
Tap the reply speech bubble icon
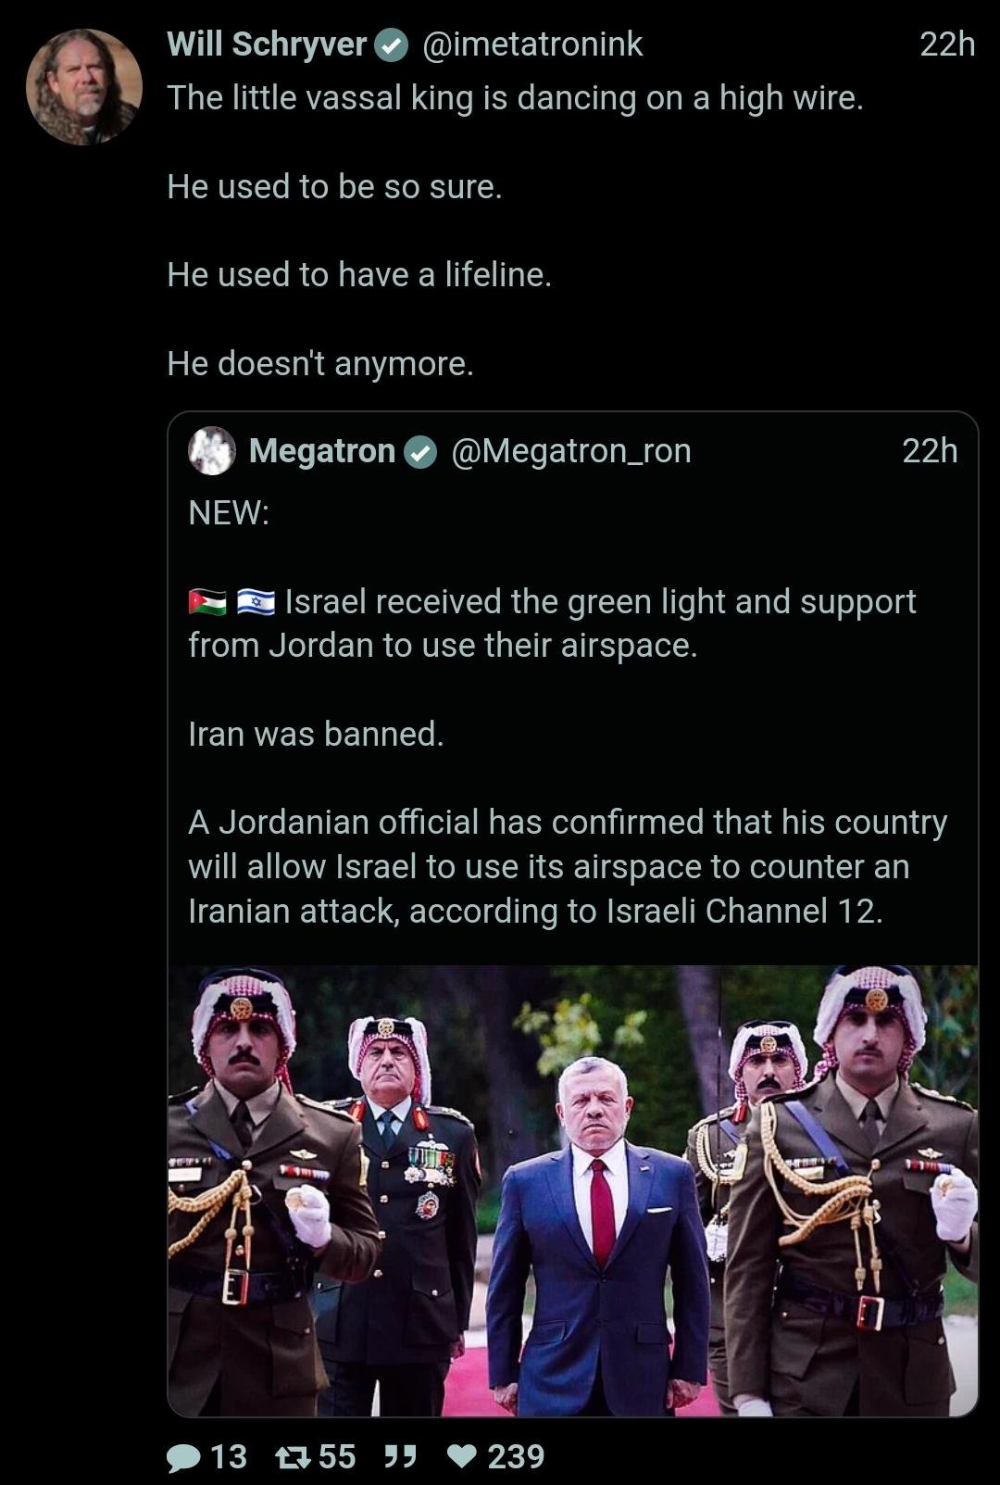pos(183,1458)
